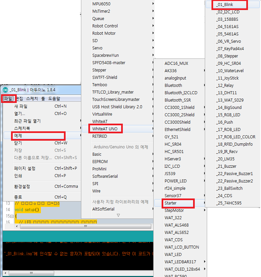Viewport: 261px width, 277px height.
Task: Choose 새 파일 from file menu
Action: click(42, 106)
